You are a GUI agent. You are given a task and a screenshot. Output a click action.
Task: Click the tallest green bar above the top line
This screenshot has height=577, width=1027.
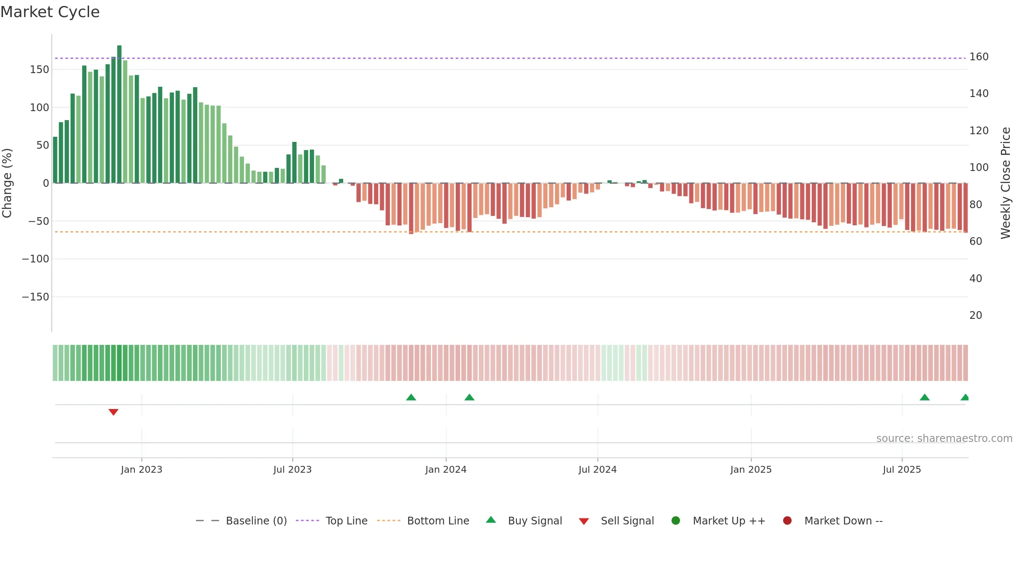[x=119, y=114]
